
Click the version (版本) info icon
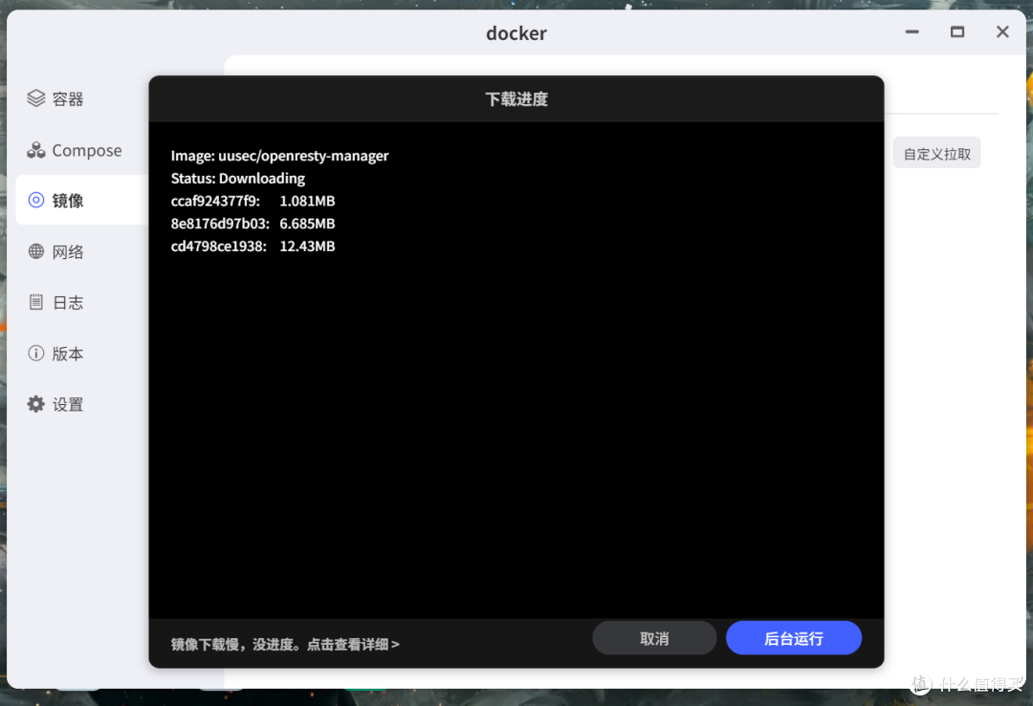35,353
